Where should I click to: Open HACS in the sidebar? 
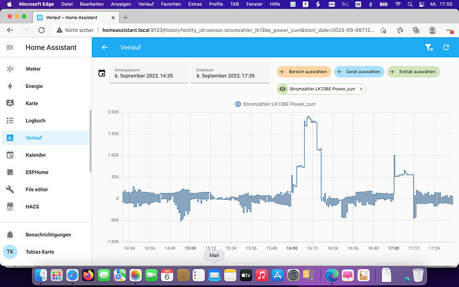coord(33,207)
